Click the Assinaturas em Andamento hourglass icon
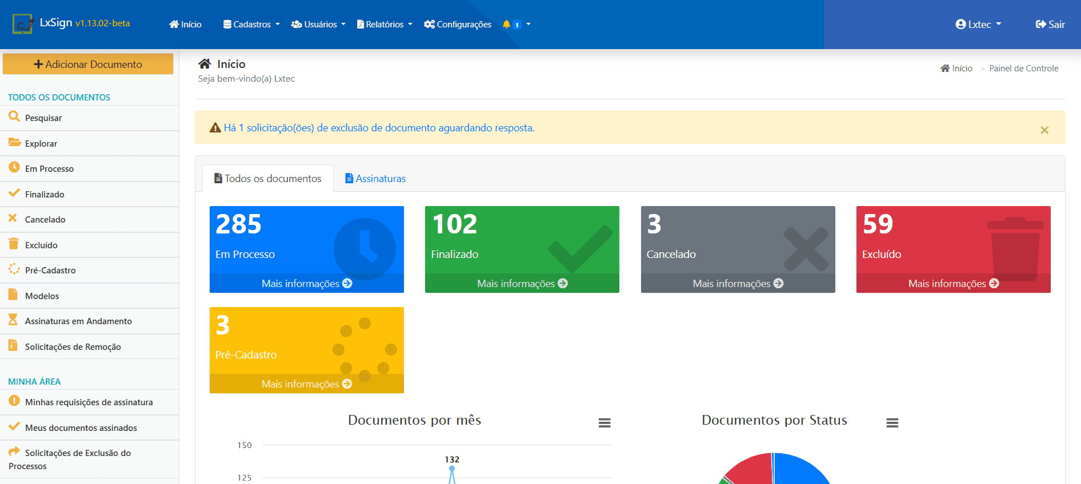Viewport: 1081px width, 484px height. pos(13,320)
